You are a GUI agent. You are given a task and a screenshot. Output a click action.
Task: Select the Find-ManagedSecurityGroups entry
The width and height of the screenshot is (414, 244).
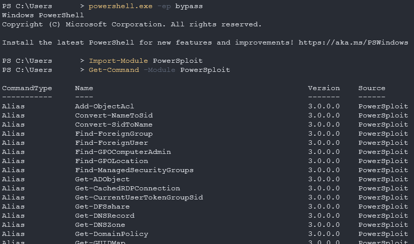(x=134, y=170)
